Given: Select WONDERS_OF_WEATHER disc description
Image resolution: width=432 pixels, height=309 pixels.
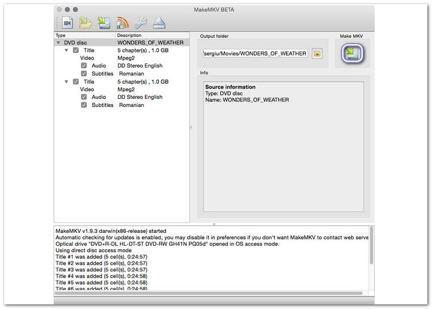Looking at the screenshot, I should [151, 43].
